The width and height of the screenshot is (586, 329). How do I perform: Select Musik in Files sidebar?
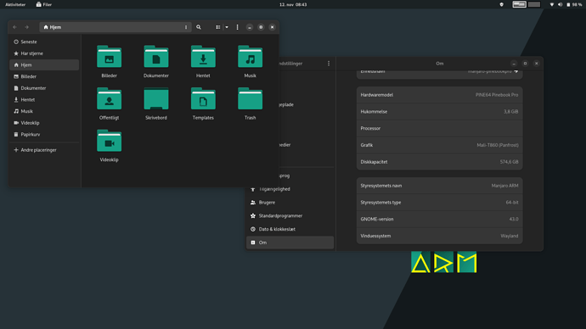click(44, 111)
